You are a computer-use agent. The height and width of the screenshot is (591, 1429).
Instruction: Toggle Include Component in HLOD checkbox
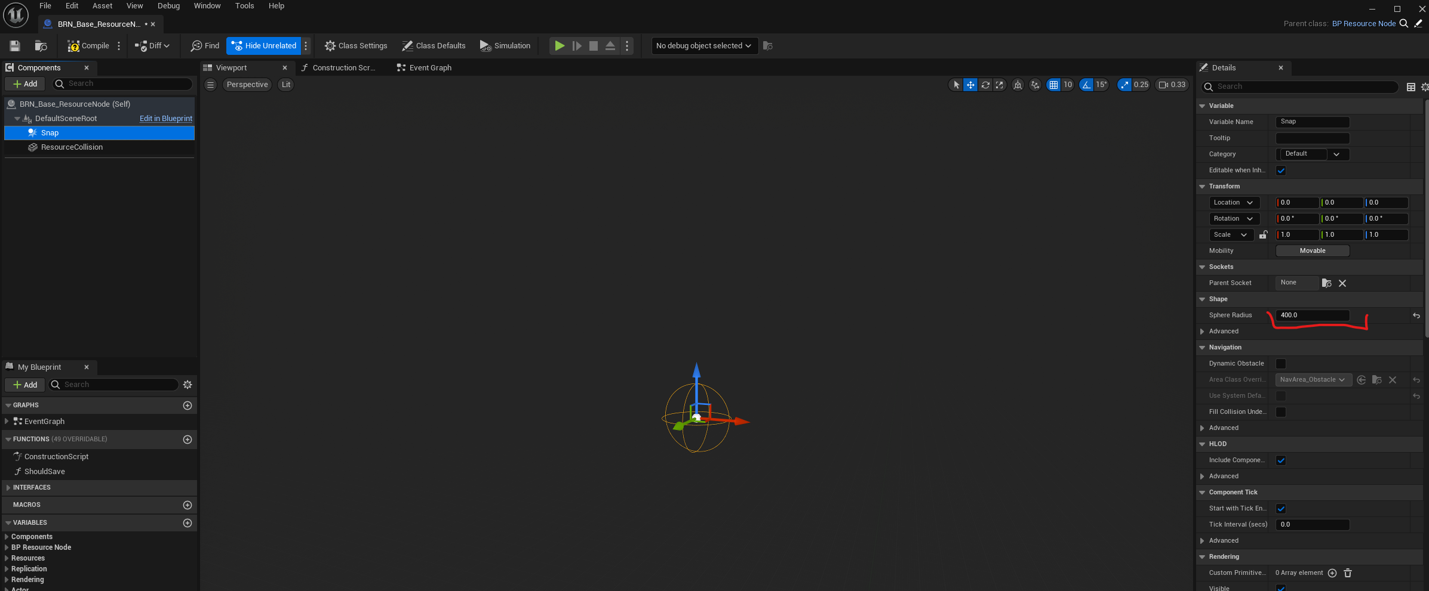pos(1281,460)
